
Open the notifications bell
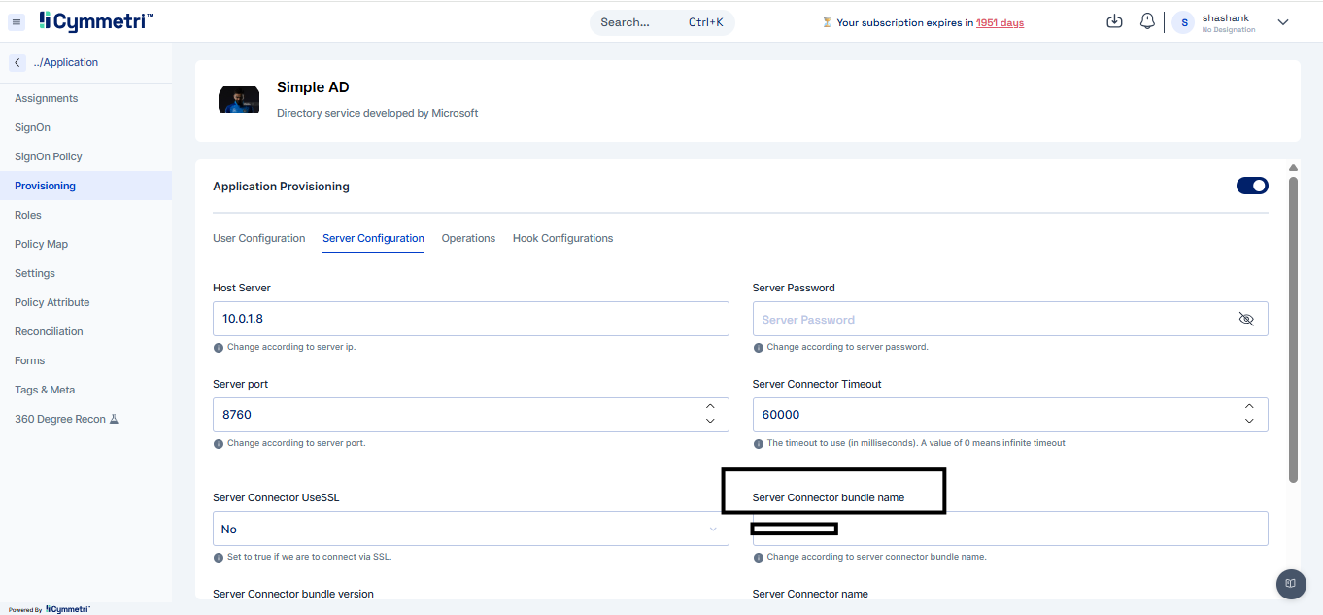click(x=1147, y=21)
